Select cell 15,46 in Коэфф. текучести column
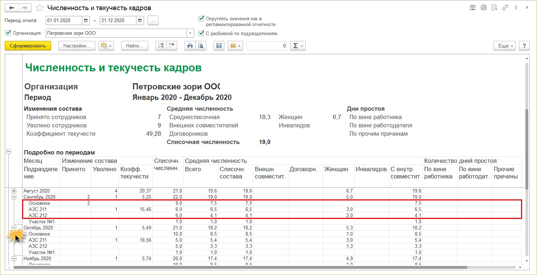Screen dimensions: 537x275 tap(136, 209)
